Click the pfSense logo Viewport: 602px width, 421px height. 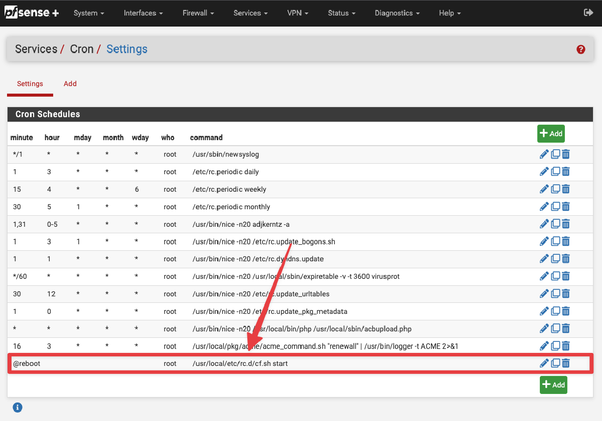32,13
